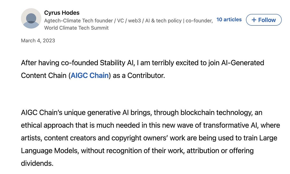
Task: Click the words Stability AI
Action: click(117, 63)
